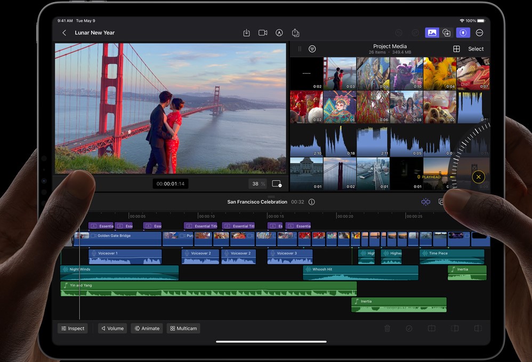Tap the voiceover record icon

click(x=279, y=33)
